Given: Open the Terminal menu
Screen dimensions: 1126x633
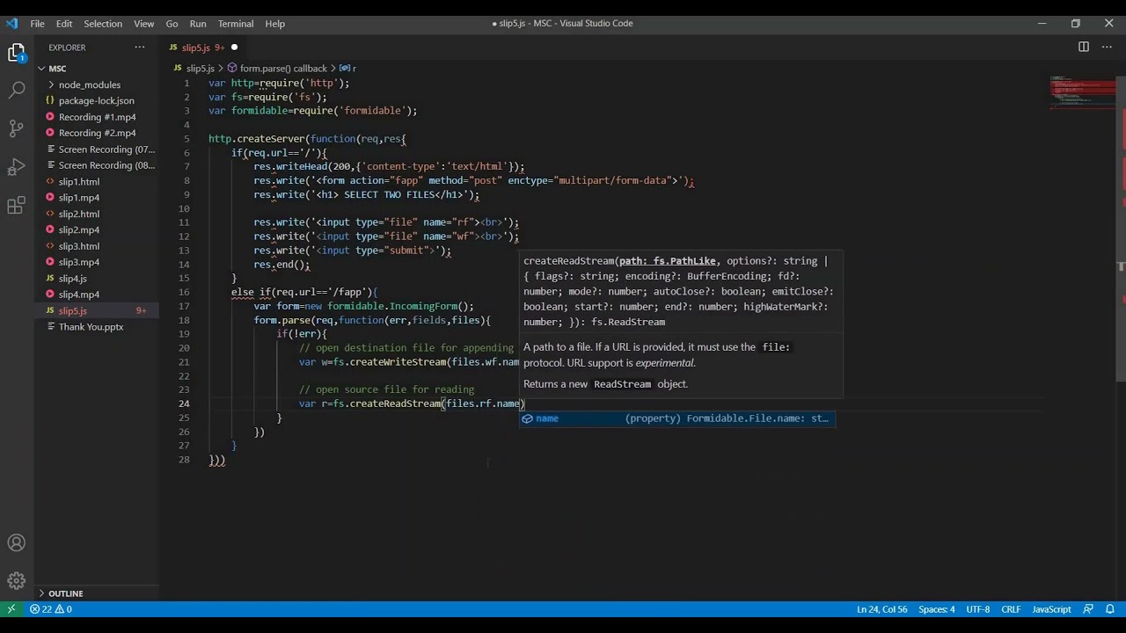Looking at the screenshot, I should pos(236,24).
